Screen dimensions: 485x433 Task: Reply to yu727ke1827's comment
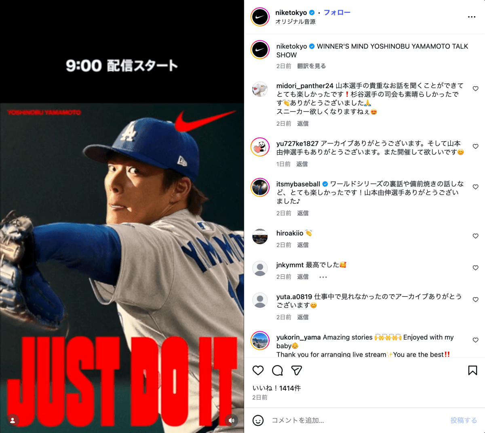[x=302, y=164]
